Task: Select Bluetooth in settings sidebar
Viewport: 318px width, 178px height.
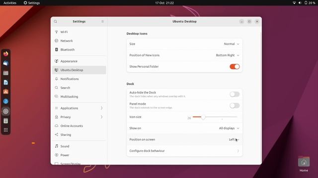Action: [x=79, y=49]
